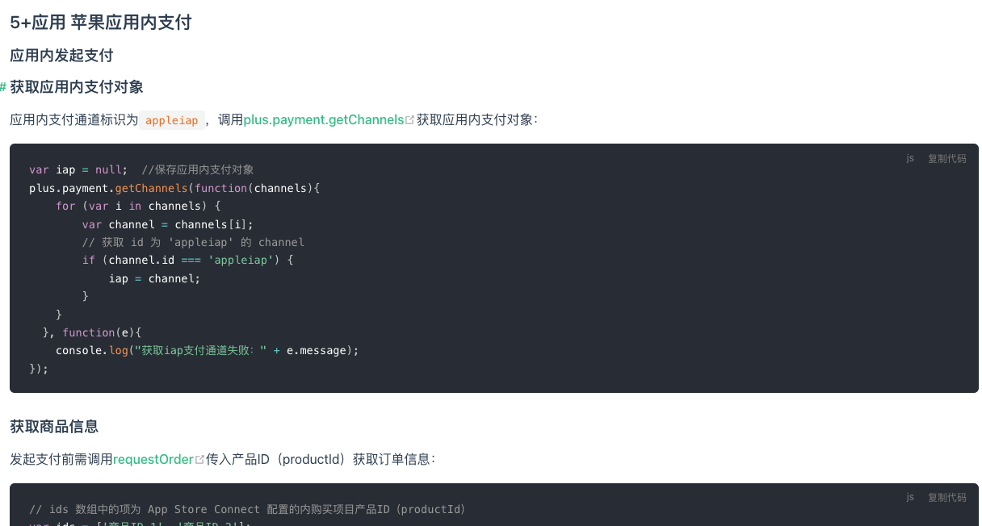Viewport: 982px width, 526px height.
Task: Click the 应用内发起支付 section heading
Action: [61, 56]
